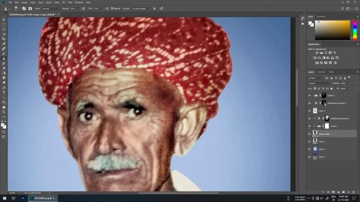Select the Crop tool
The image size is (360, 202).
[x=4, y=39]
